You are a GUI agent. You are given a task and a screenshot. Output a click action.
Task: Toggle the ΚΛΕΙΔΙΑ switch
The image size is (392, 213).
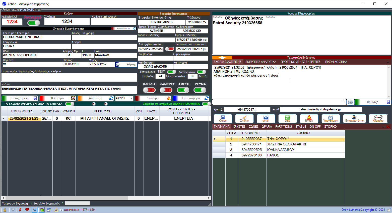click(149, 90)
